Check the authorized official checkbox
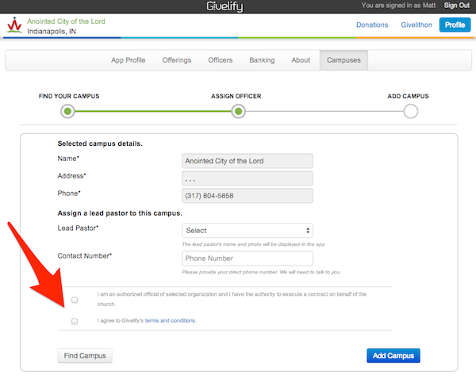 coord(75,300)
